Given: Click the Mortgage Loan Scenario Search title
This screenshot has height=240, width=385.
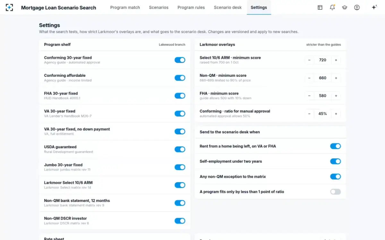Looking at the screenshot, I should 58,8.
